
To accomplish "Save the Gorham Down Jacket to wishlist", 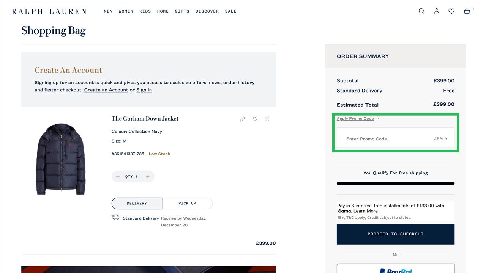I will click(x=255, y=119).
